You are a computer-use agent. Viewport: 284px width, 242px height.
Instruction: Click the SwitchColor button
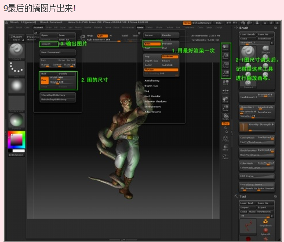pyautogui.click(x=16, y=155)
